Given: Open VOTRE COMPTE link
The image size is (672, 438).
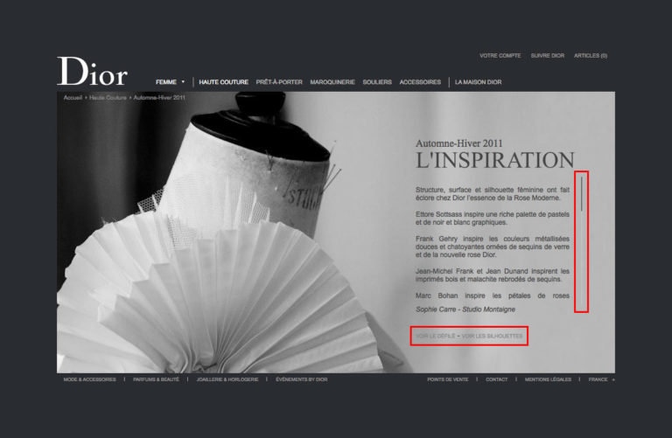Looking at the screenshot, I should (x=500, y=56).
